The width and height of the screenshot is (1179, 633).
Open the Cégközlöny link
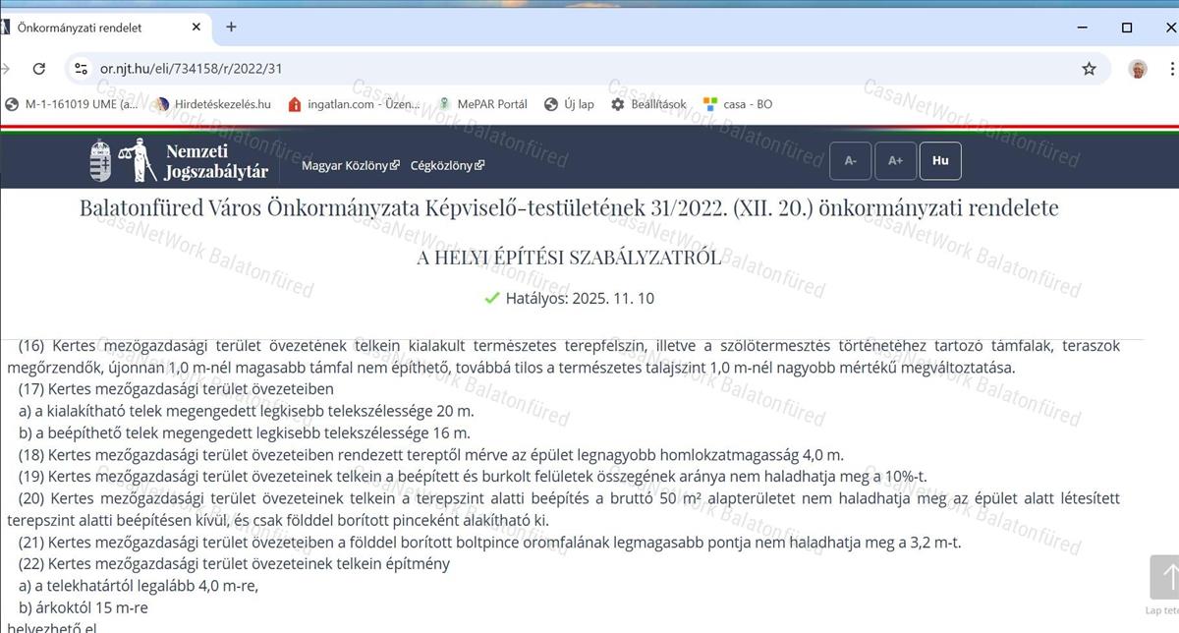tap(447, 165)
